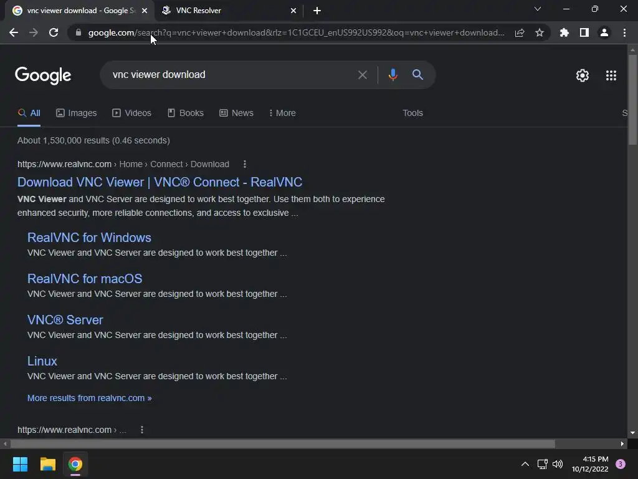This screenshot has height=479, width=638.
Task: Clear the Google search box
Action: tap(362, 75)
